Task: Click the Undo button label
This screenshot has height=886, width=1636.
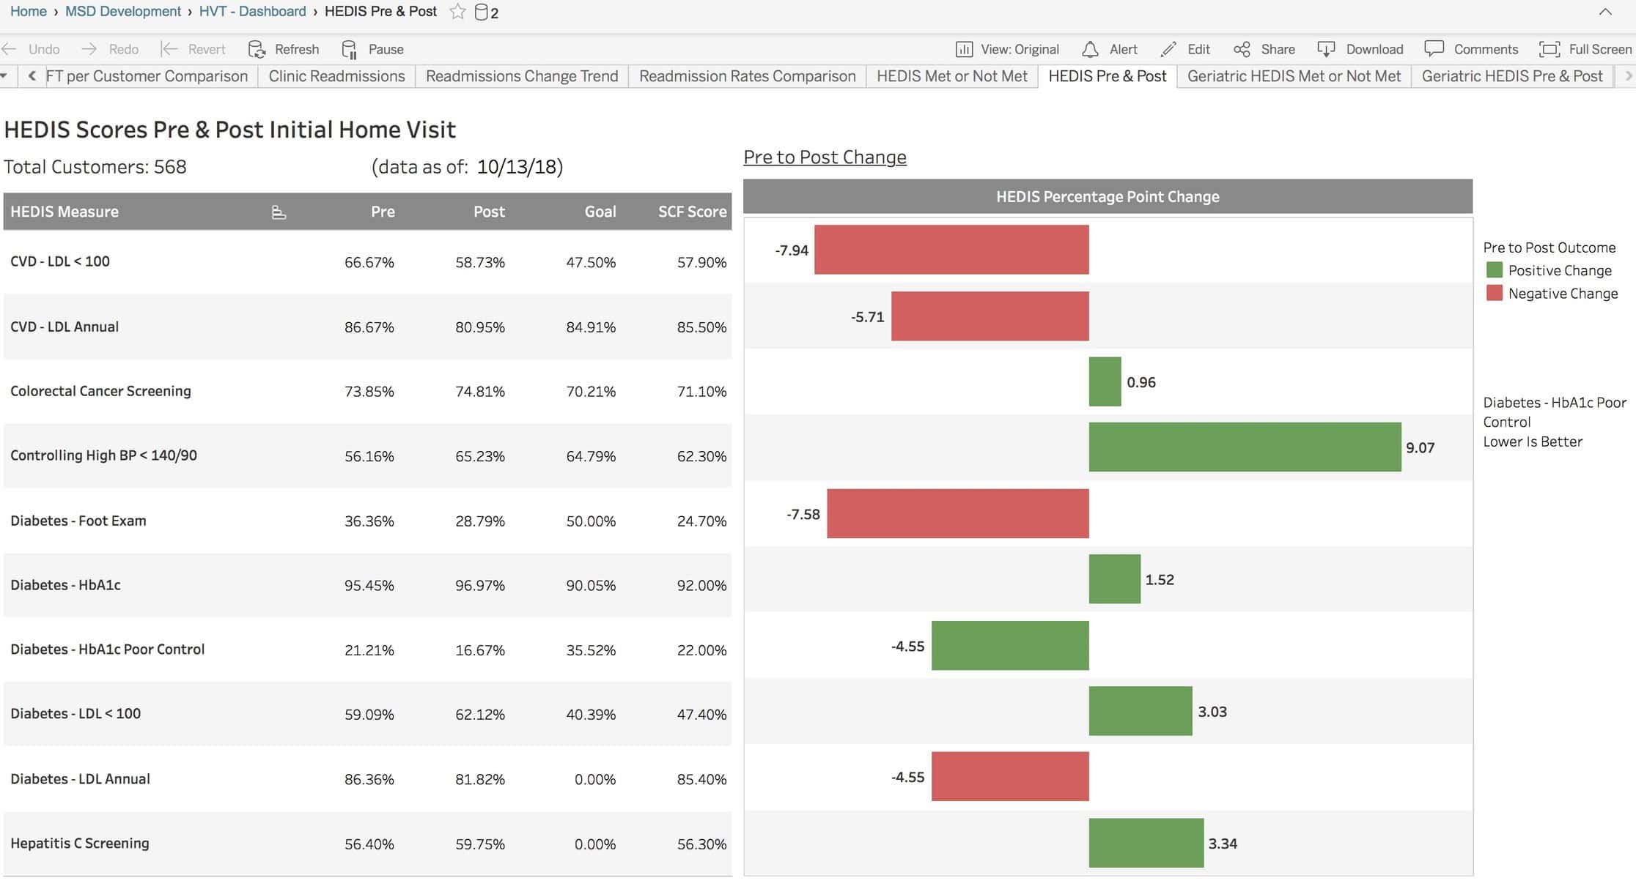Action: (43, 49)
